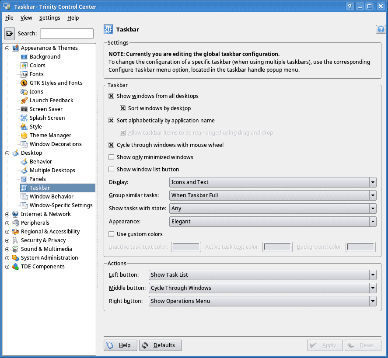Click the Multiple Desktops icon
This screenshot has height=358, width=388.
(24, 170)
